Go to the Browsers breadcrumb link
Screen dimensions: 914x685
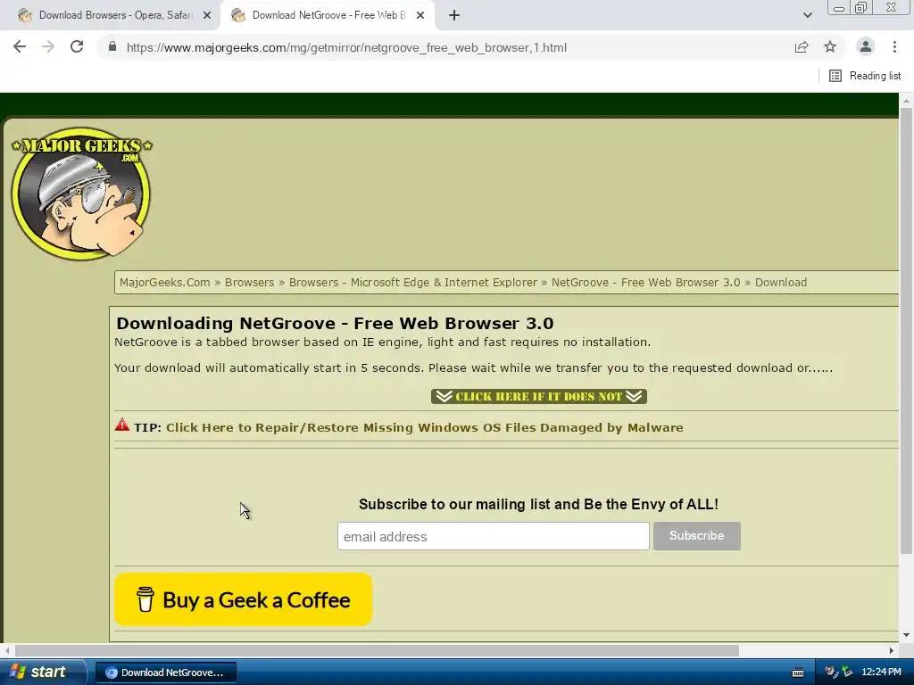tap(250, 283)
